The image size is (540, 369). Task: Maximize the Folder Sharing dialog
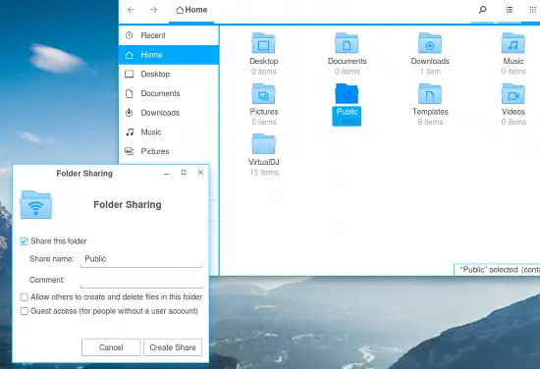tap(184, 173)
